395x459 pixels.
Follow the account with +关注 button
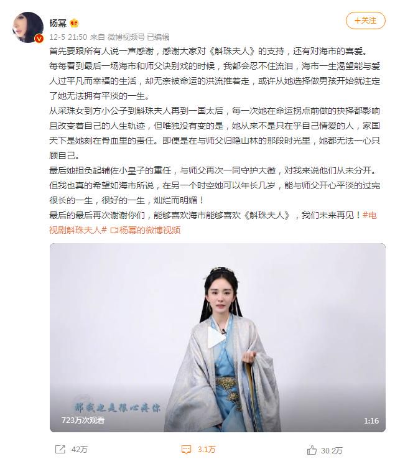(365, 21)
